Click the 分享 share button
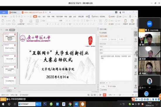Screen dimensions: 161x107 [119, 16]
